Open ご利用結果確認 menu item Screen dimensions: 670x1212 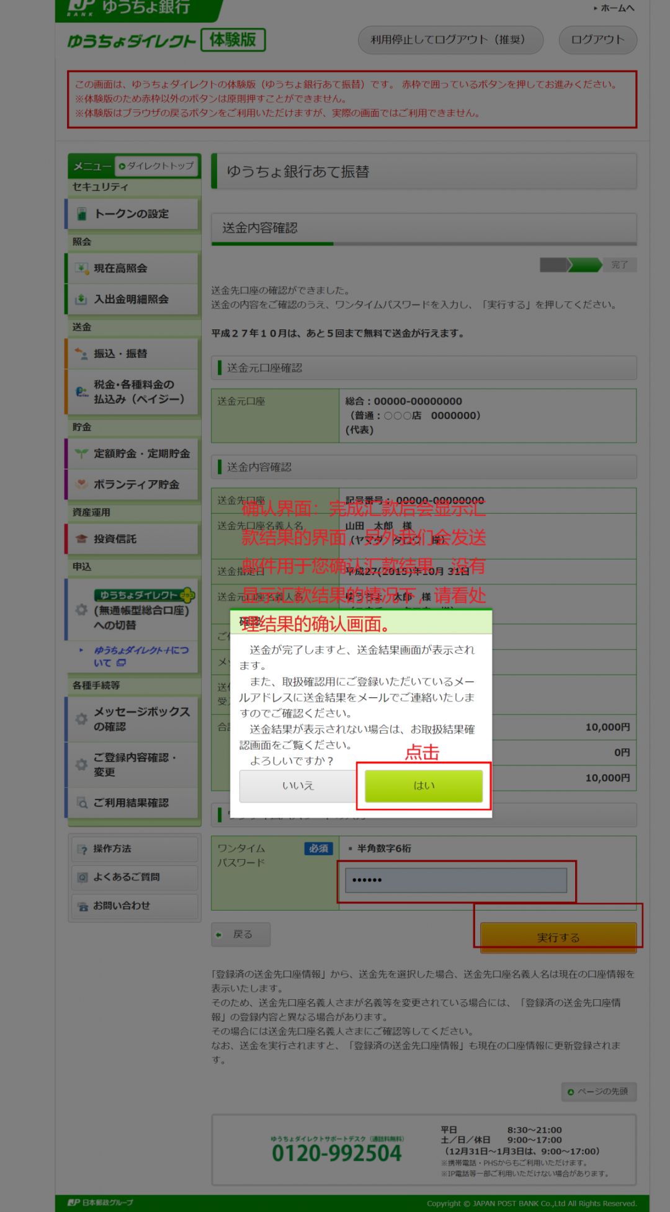(x=132, y=803)
